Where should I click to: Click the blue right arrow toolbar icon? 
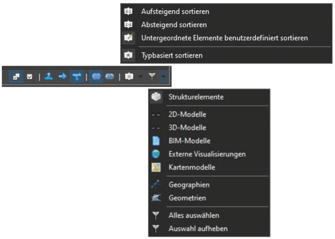tap(63, 76)
